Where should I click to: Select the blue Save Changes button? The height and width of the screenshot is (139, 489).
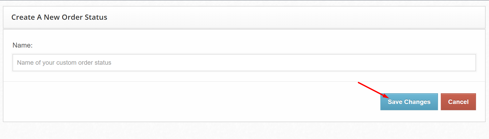coord(409,102)
